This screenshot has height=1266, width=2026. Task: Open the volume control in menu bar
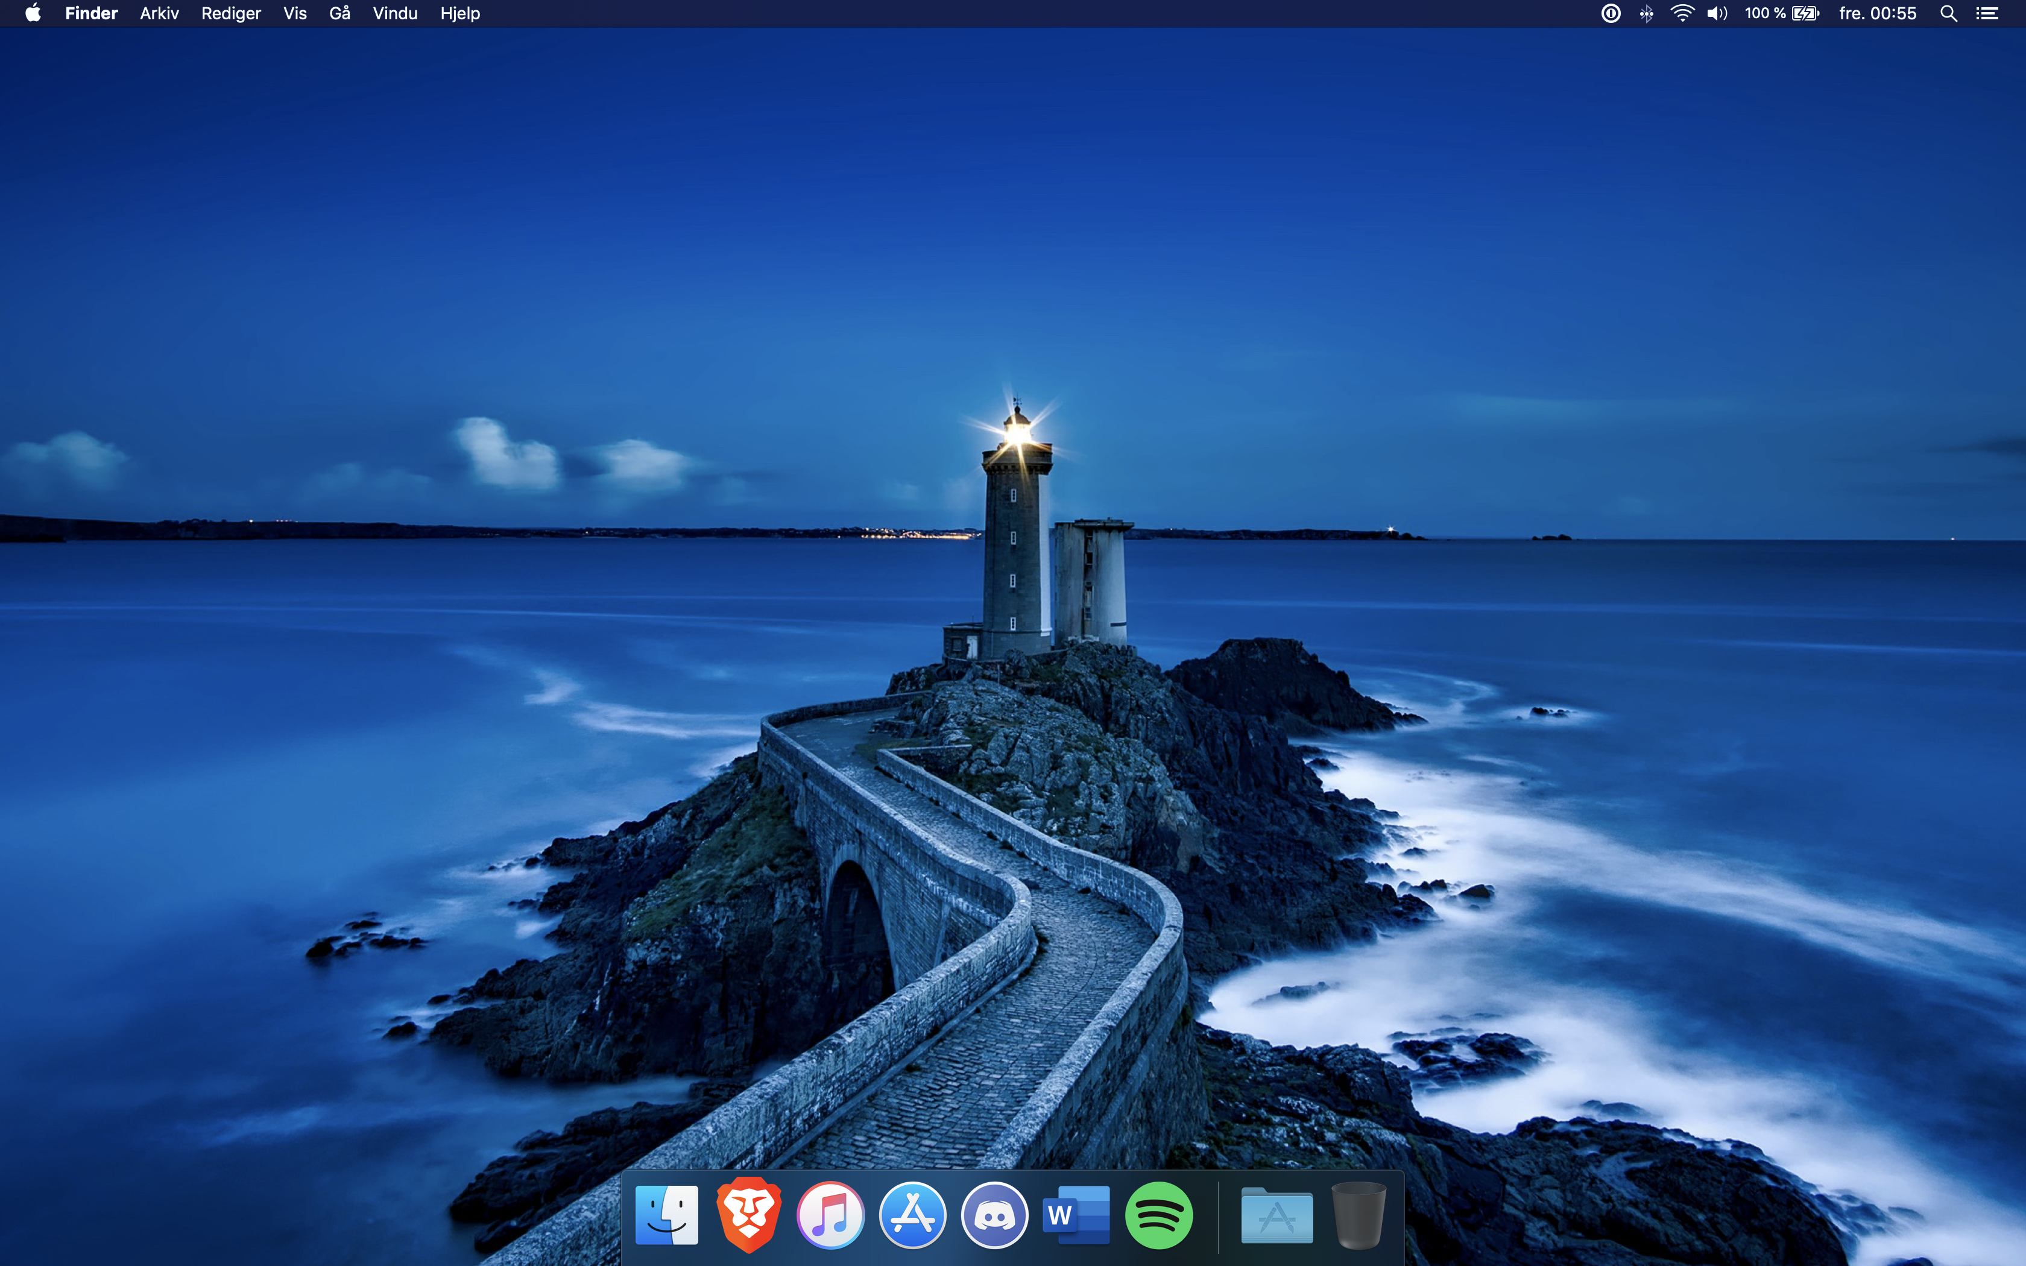(x=1717, y=13)
